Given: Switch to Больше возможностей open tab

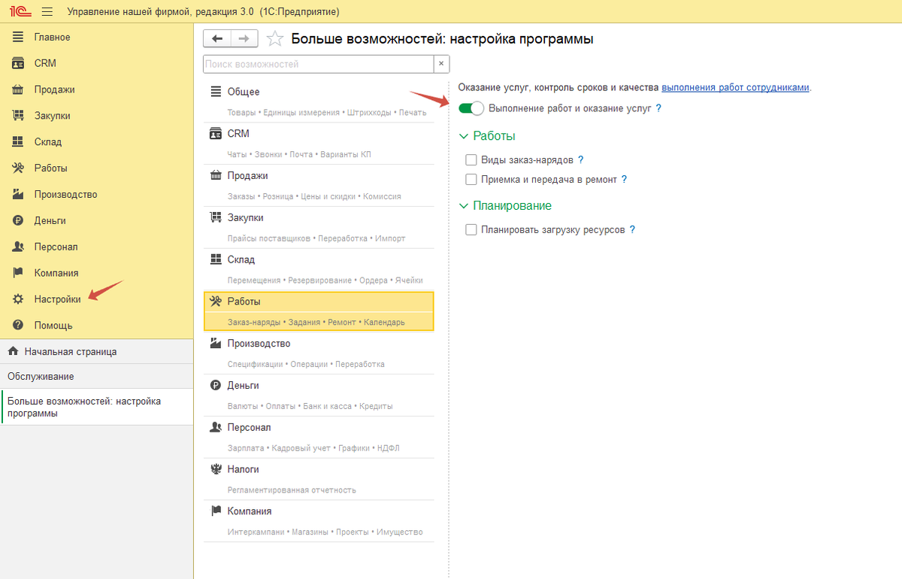Looking at the screenshot, I should pos(97,407).
